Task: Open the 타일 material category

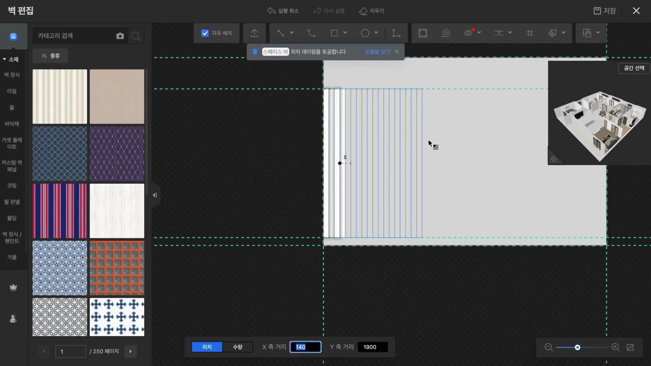Action: [12, 91]
